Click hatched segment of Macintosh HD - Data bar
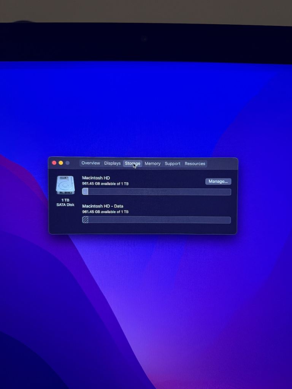The height and width of the screenshot is (389, 292). point(85,220)
